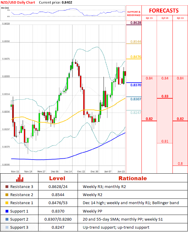Click the current price value 0.8402
Image resolution: width=188 pixels, height=232 pixels.
click(x=67, y=2)
